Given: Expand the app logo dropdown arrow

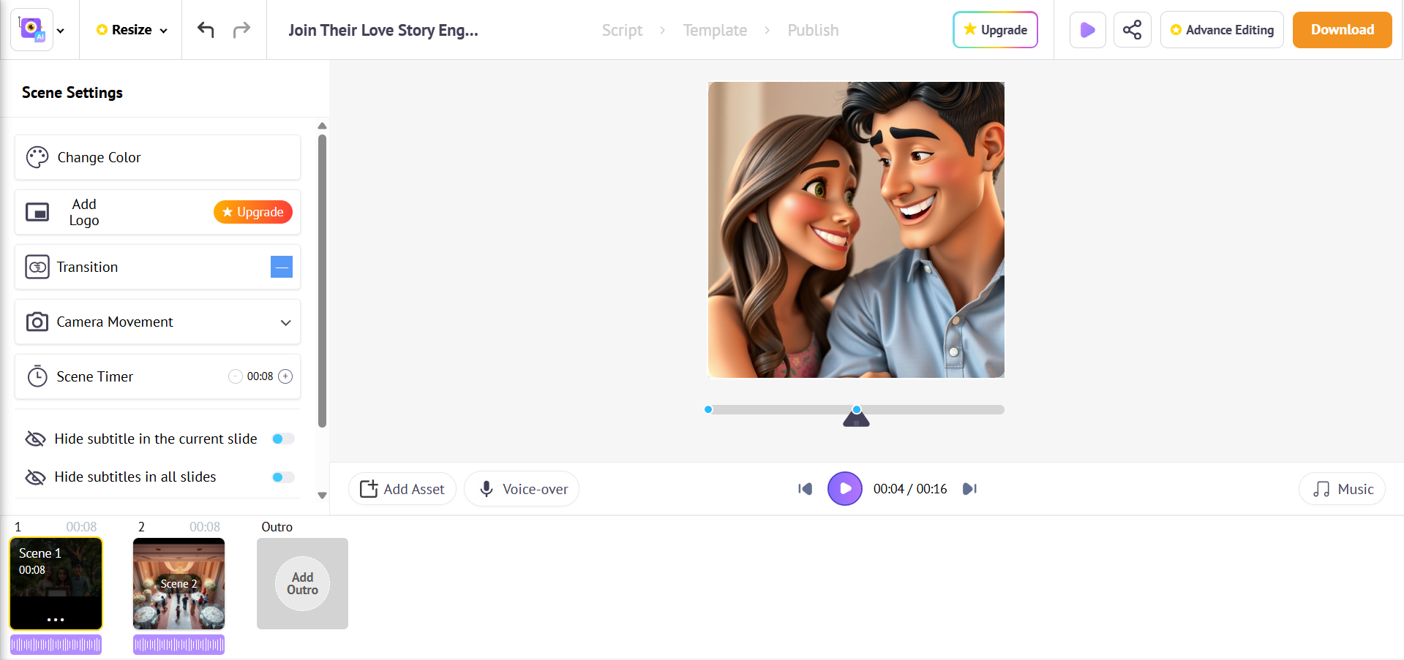Looking at the screenshot, I should (x=61, y=31).
